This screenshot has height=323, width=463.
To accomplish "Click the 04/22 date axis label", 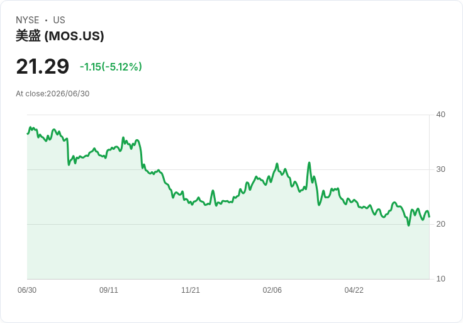I will point(354,290).
